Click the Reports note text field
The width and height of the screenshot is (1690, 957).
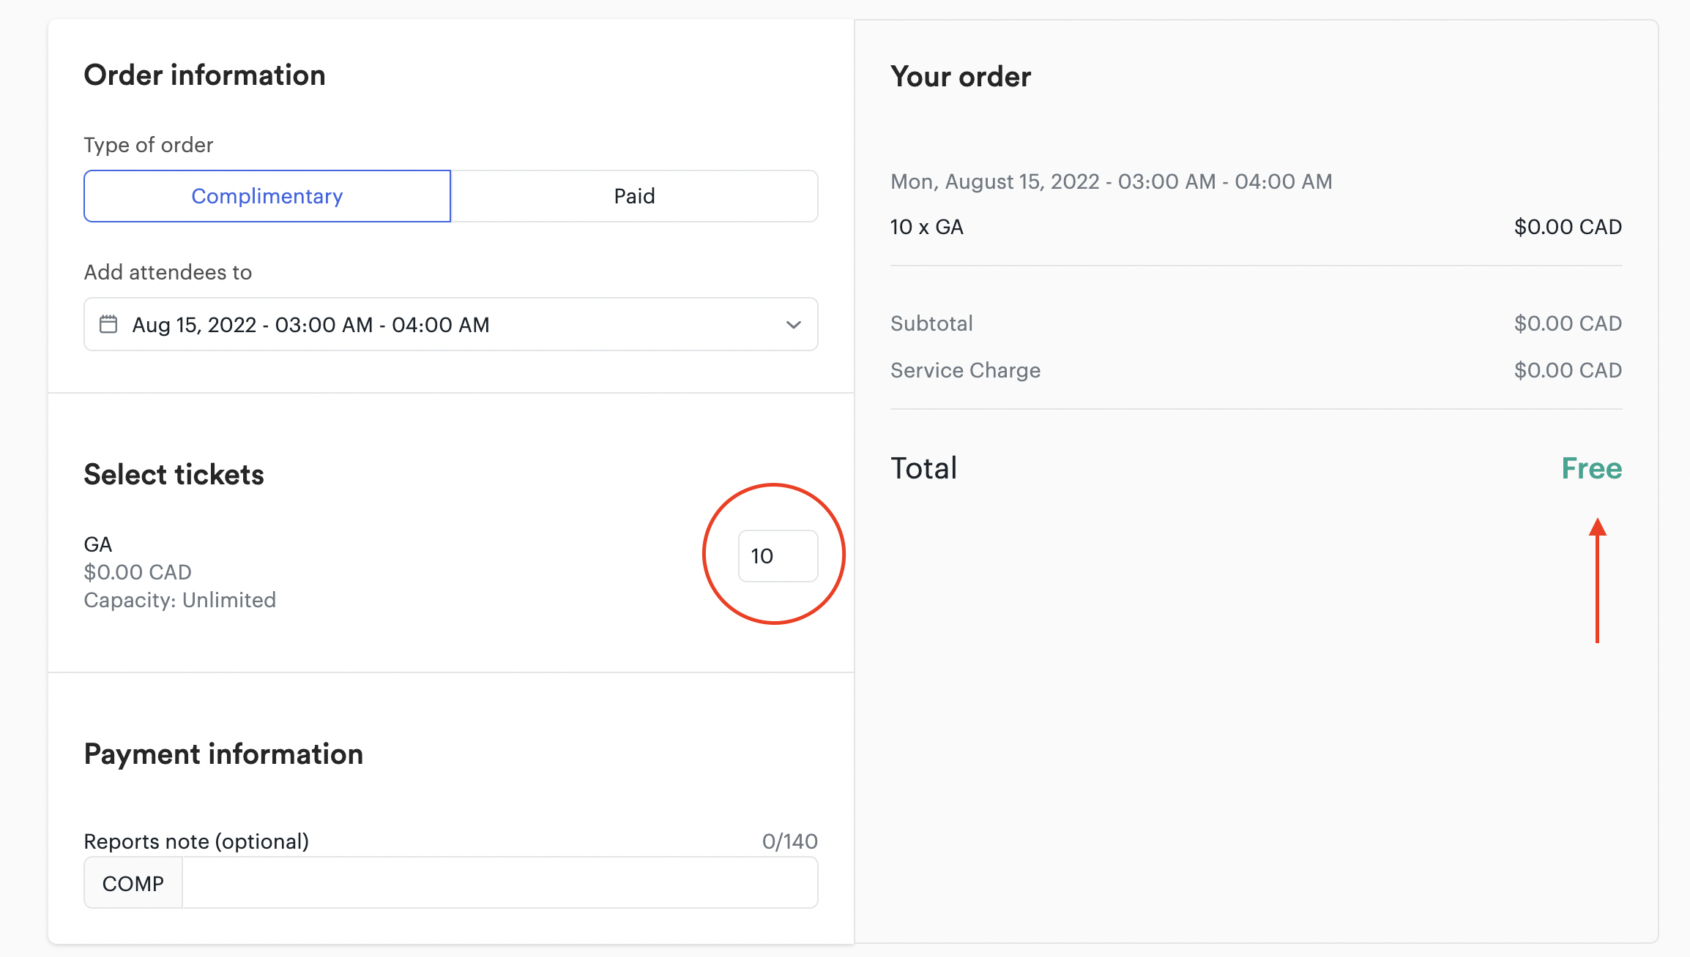click(x=500, y=883)
